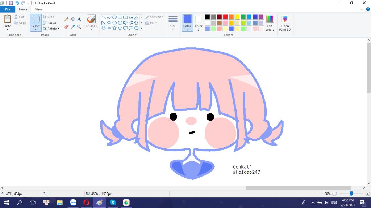The image size is (371, 208).
Task: Choose the Hexagon shape
Action: (x=120, y=23)
